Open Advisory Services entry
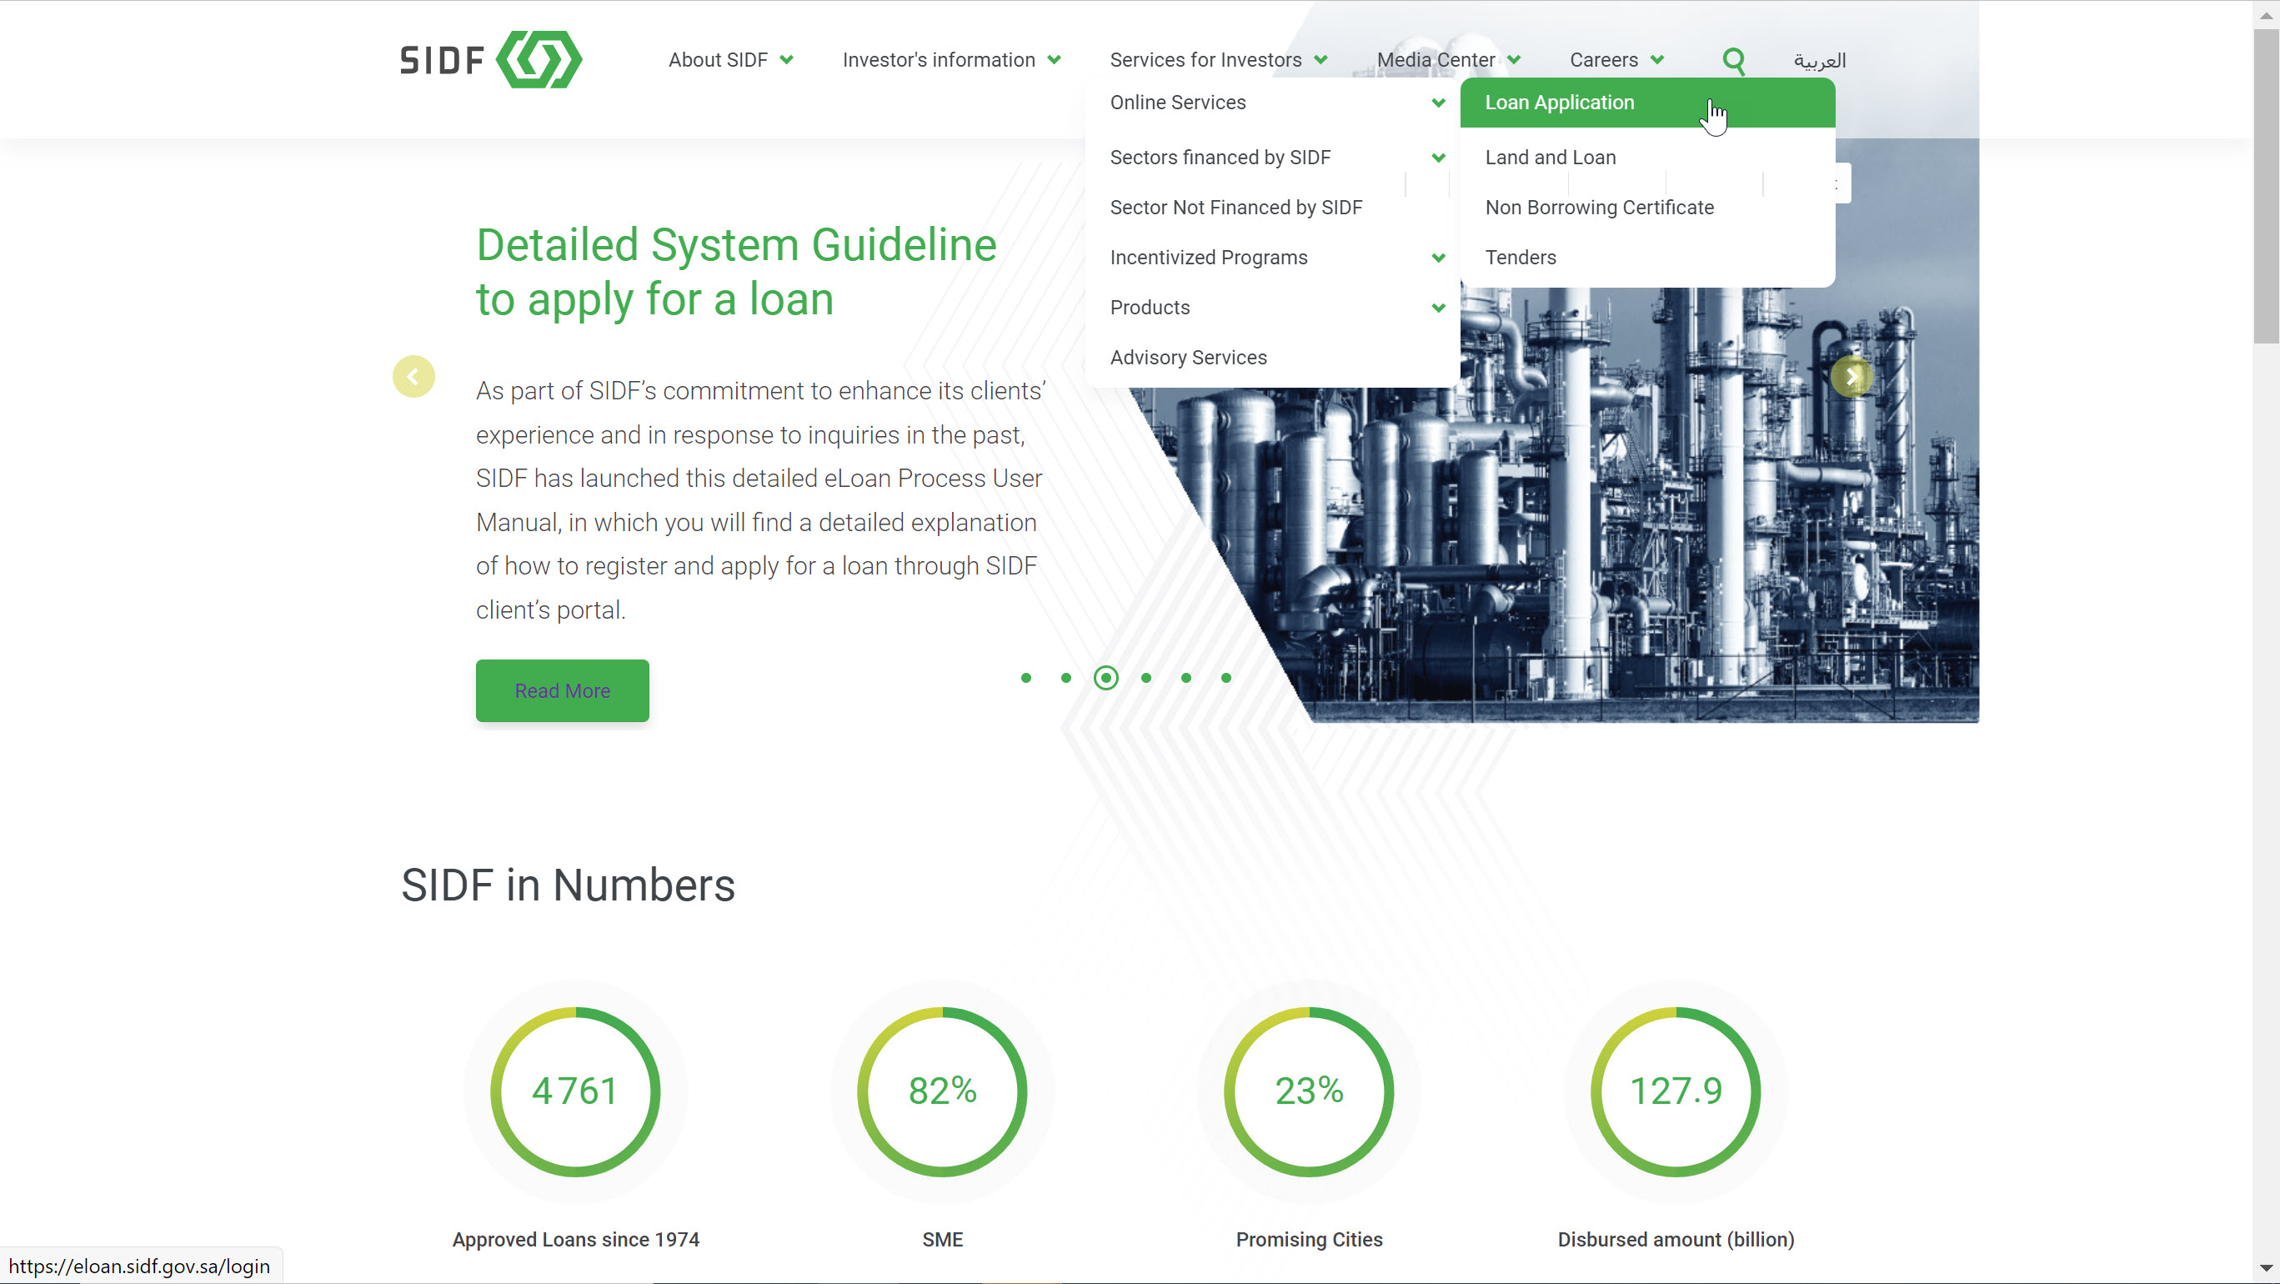 click(1188, 357)
